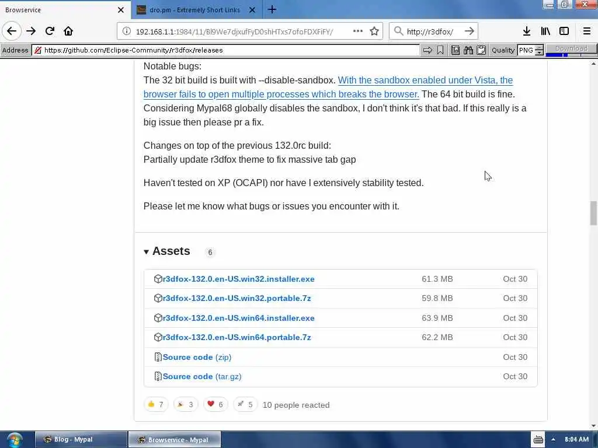Image resolution: width=598 pixels, height=448 pixels.
Task: Show site information icon in URL bar
Action: point(126,32)
